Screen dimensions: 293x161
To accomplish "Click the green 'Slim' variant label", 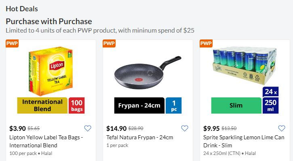I will (x=236, y=105).
